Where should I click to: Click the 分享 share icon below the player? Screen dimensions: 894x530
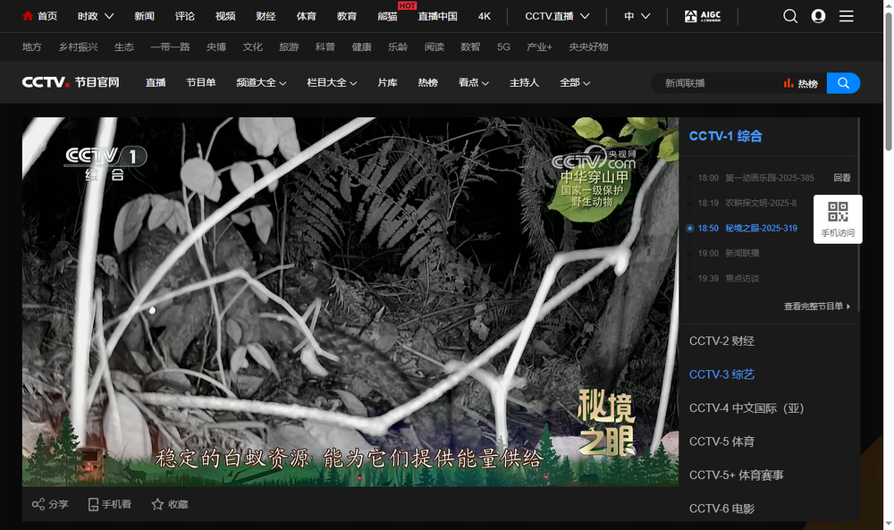tap(38, 504)
